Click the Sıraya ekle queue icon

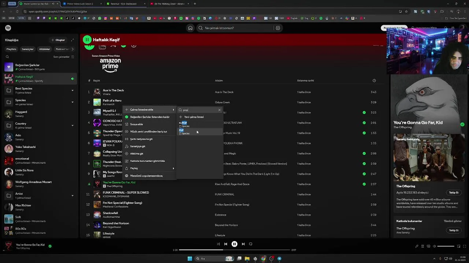tap(127, 124)
